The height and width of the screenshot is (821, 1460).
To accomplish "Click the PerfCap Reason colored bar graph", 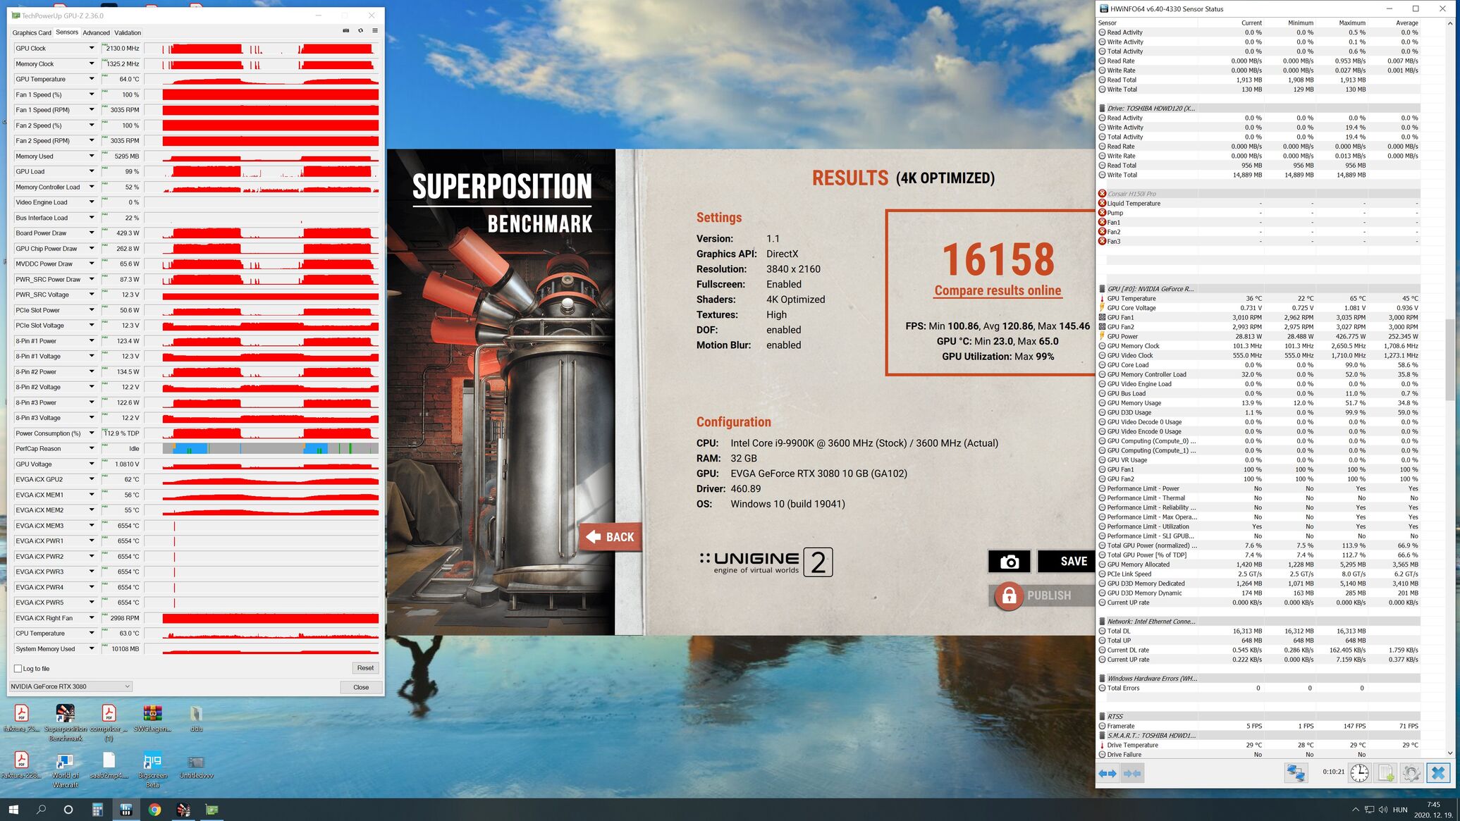I will click(x=271, y=448).
